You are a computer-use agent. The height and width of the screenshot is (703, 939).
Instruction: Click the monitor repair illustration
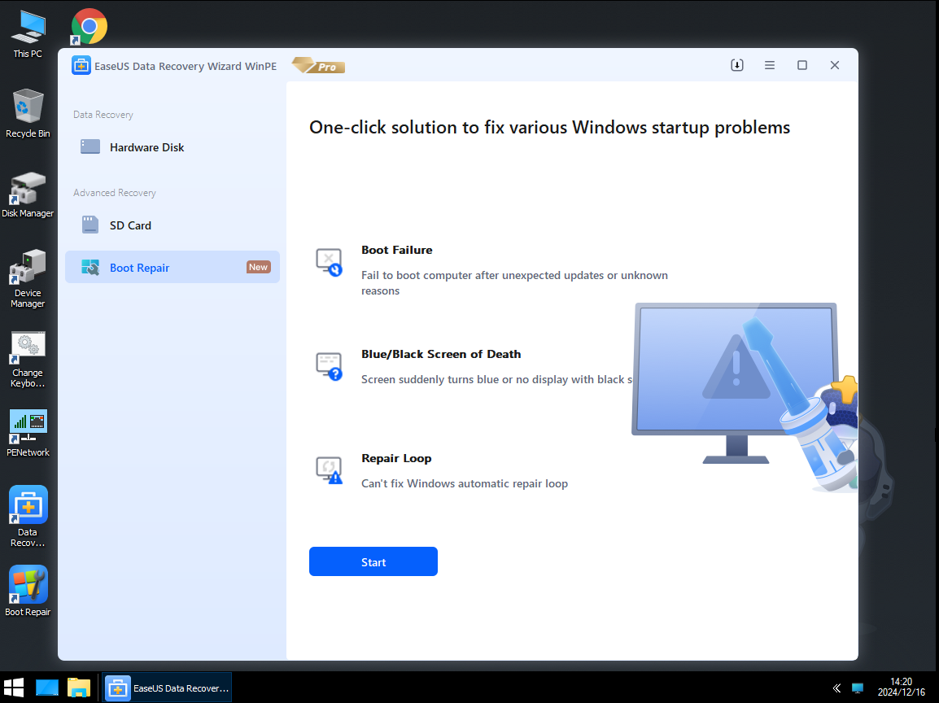tap(745, 397)
